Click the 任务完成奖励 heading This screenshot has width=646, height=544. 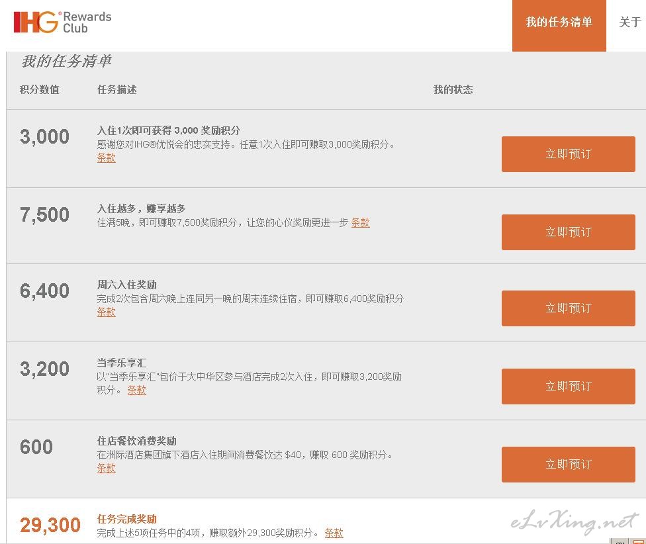point(127,519)
